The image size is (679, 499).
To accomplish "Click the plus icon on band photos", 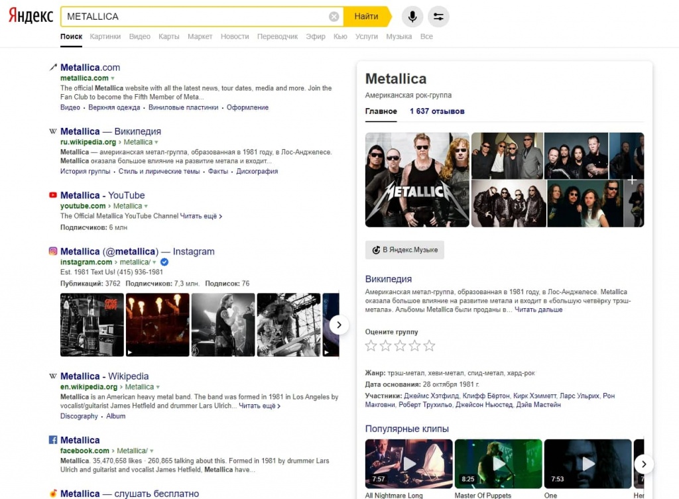I will [633, 180].
